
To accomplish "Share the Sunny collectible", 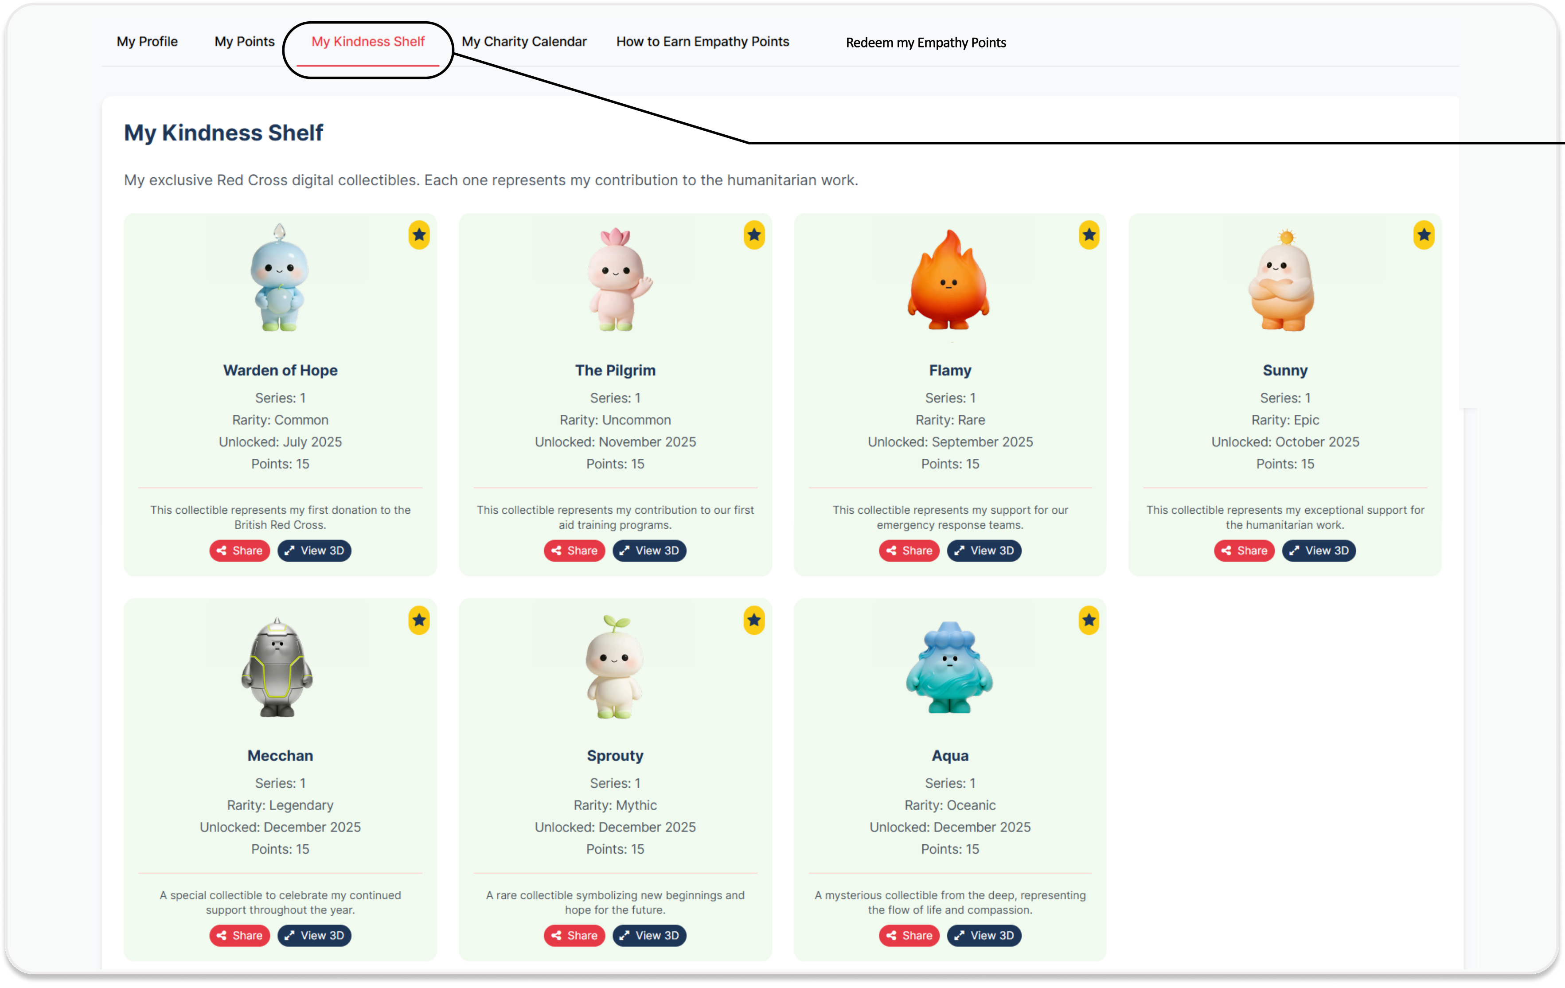I will pos(1244,551).
